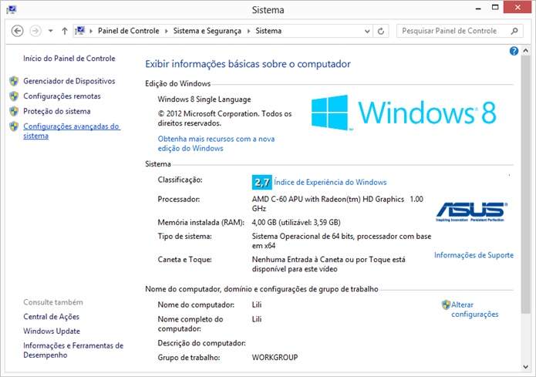Click in Pesquisar Painel de Controle field

(455, 31)
